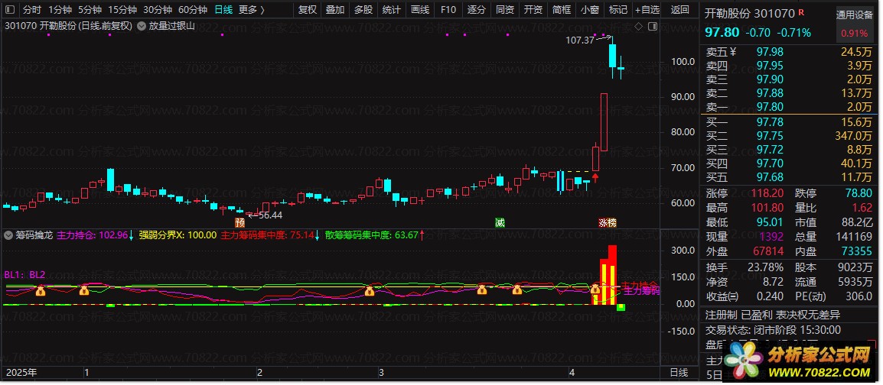Toggle 复权 price adjustment
The width and height of the screenshot is (883, 385).
307,10
